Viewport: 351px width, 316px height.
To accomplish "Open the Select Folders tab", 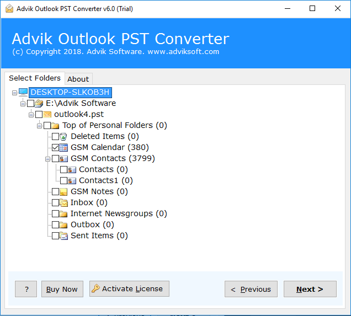I will tap(35, 78).
